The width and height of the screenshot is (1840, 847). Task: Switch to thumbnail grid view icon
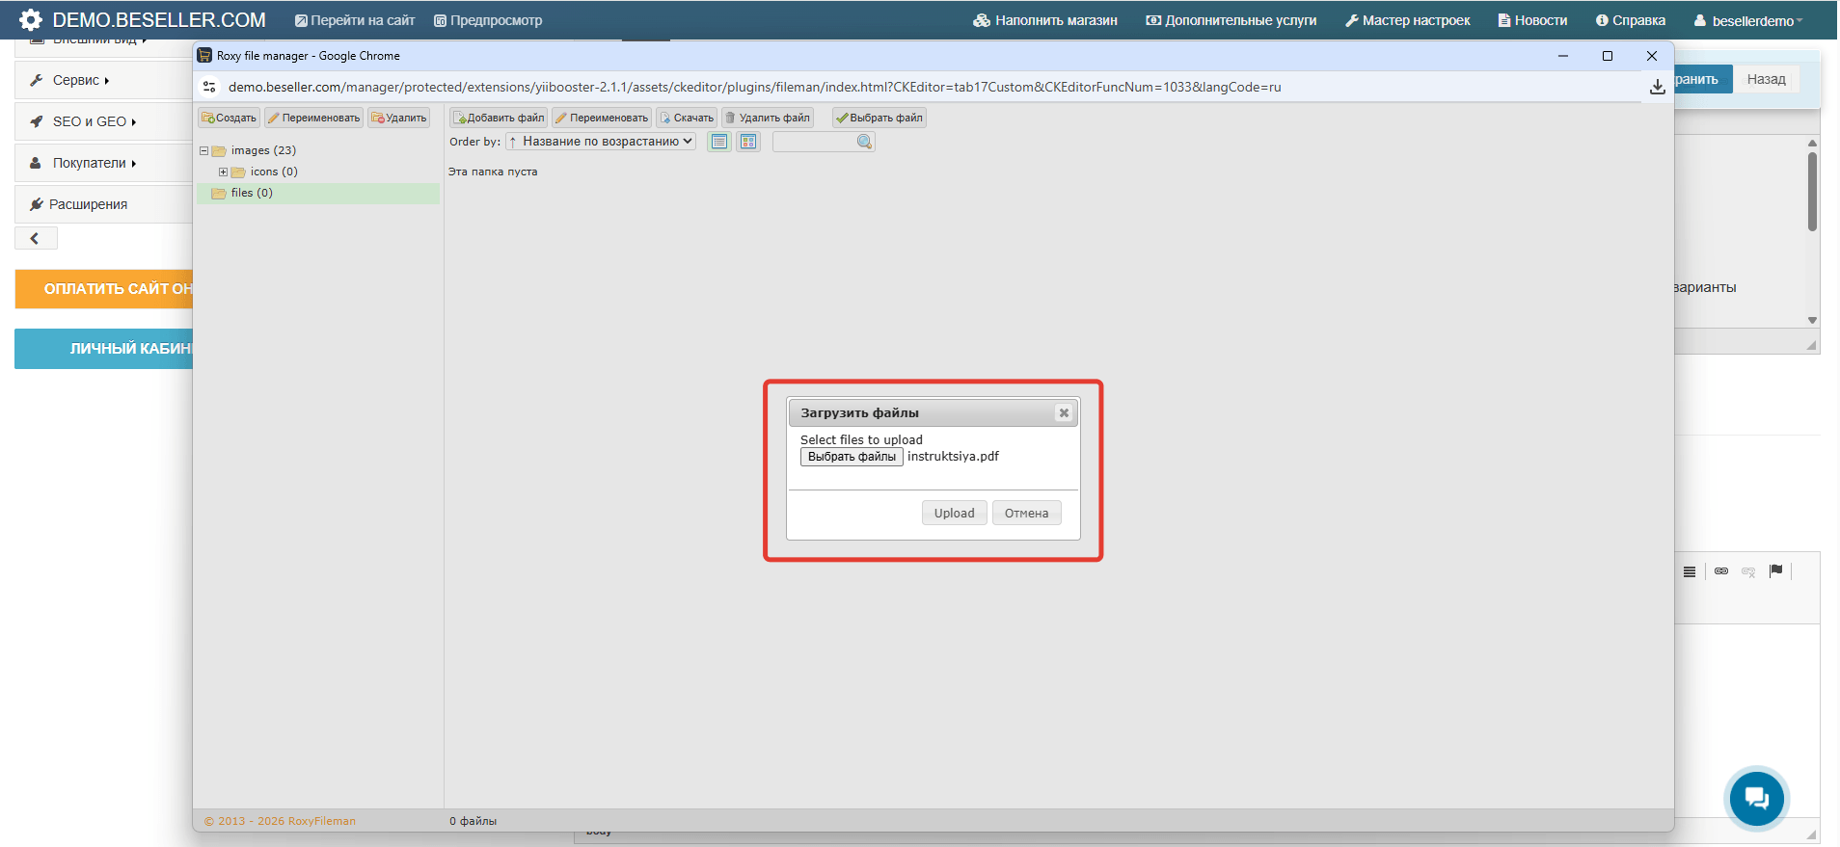click(748, 142)
